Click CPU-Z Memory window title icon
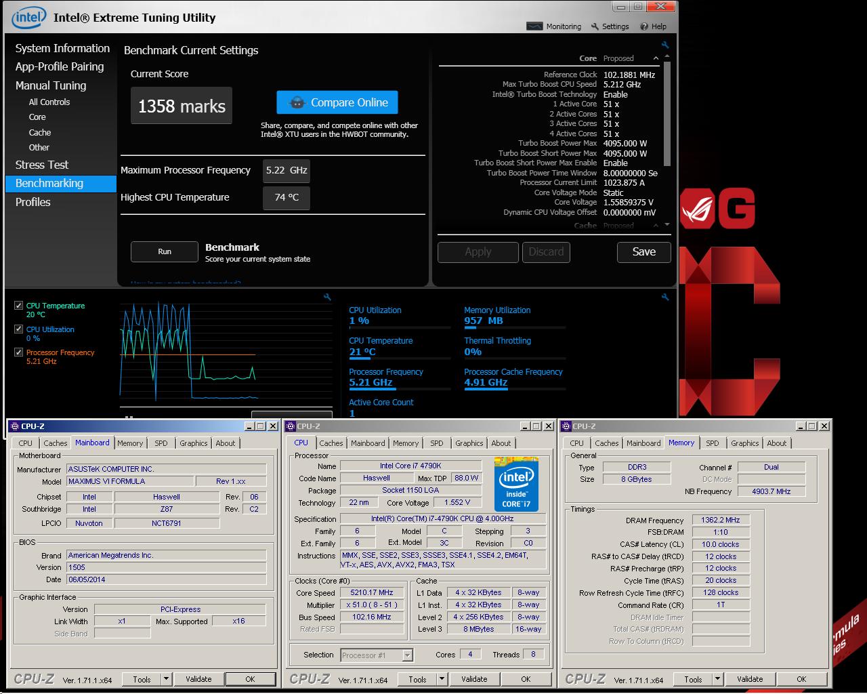The height and width of the screenshot is (694, 867). [566, 426]
